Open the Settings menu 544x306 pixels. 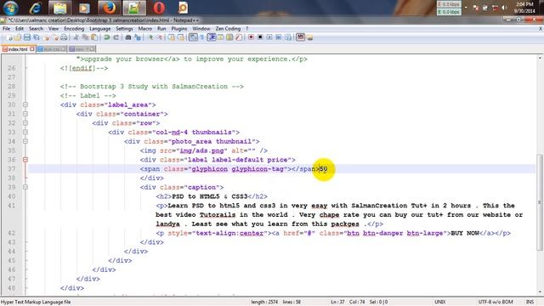(x=124, y=28)
